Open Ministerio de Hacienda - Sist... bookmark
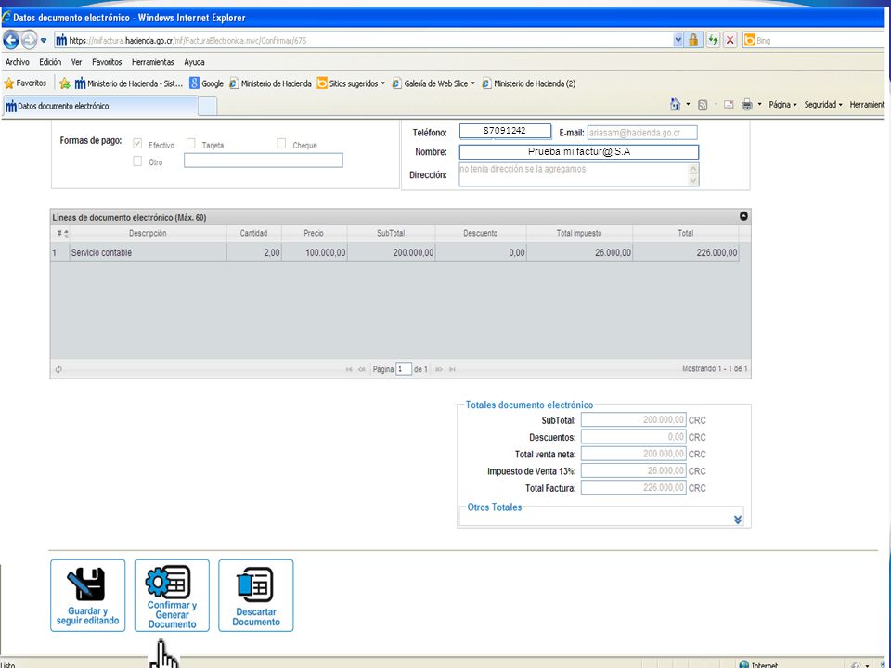Screen dimensions: 891x668 [129, 83]
